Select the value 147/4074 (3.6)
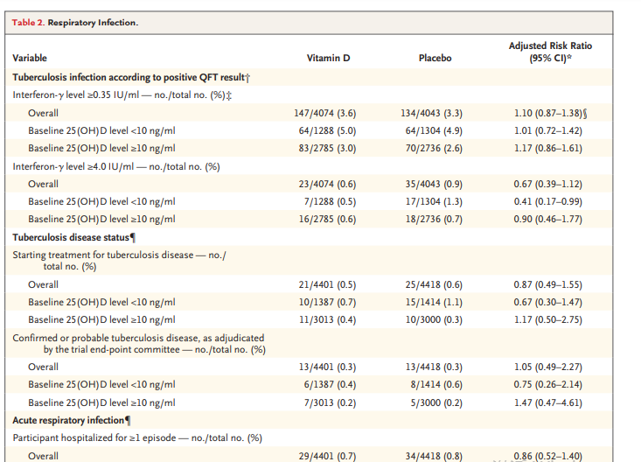This screenshot has width=641, height=462. (x=325, y=114)
